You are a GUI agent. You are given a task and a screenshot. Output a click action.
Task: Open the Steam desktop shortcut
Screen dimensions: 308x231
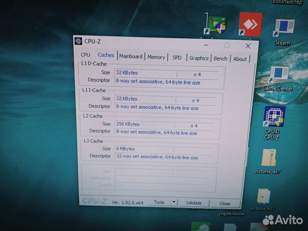pos(284,31)
